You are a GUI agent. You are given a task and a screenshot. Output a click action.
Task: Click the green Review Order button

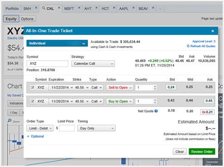click(x=202, y=152)
